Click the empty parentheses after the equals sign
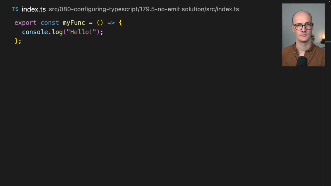This screenshot has width=331, height=186. 100,23
